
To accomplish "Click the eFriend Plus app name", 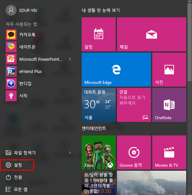I will (30, 72).
